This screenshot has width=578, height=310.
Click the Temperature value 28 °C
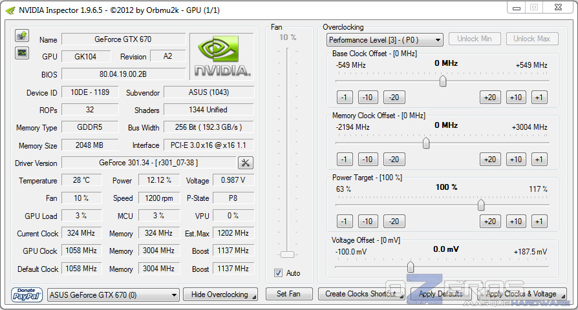click(x=81, y=180)
